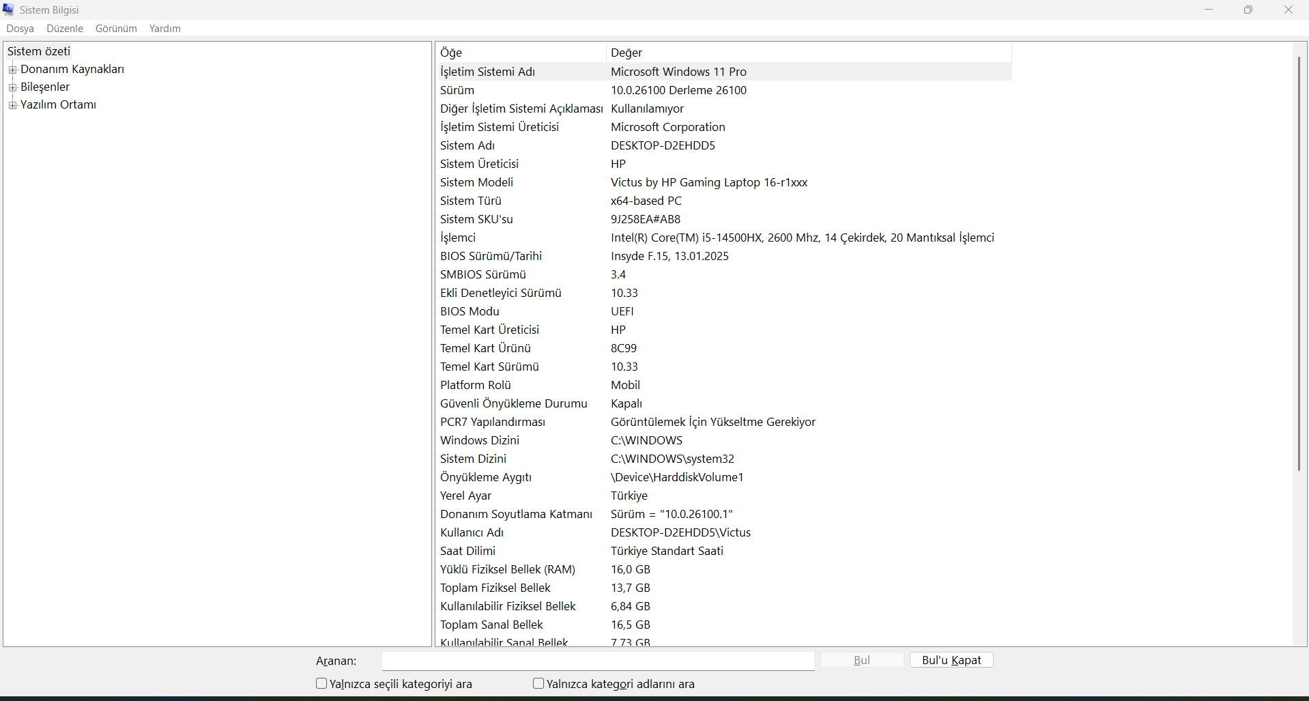This screenshot has width=1309, height=701.
Task: Click the Bul'u Kapat button
Action: click(951, 660)
